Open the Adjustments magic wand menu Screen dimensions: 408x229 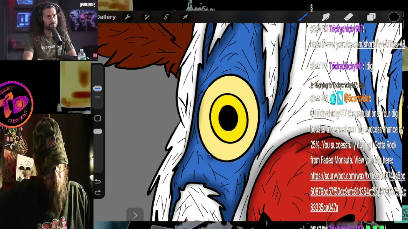(147, 17)
